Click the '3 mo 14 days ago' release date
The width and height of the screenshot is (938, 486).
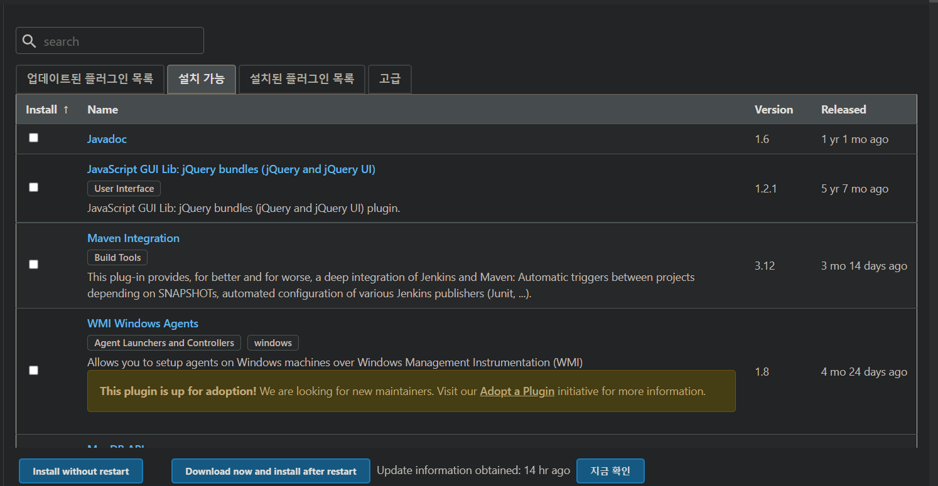tap(864, 266)
